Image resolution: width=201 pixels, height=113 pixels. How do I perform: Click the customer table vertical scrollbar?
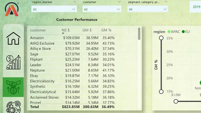139,34
